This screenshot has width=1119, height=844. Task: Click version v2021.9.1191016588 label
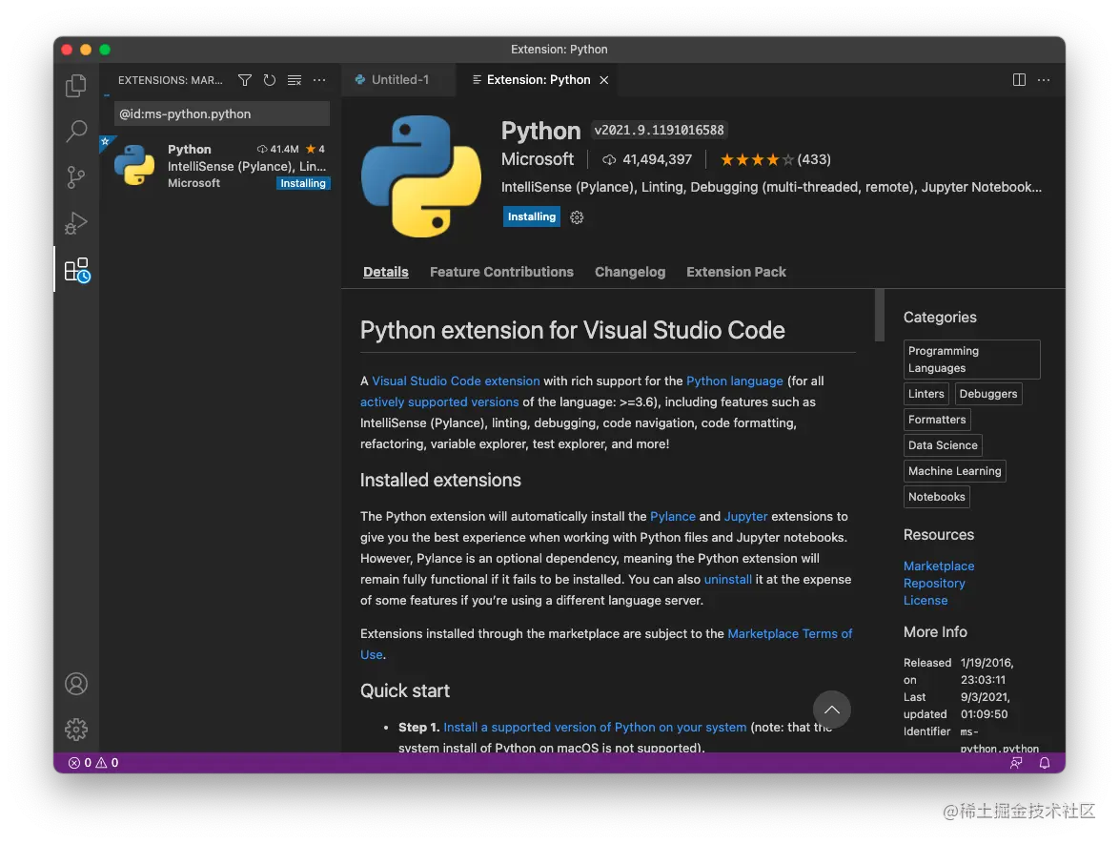(659, 130)
